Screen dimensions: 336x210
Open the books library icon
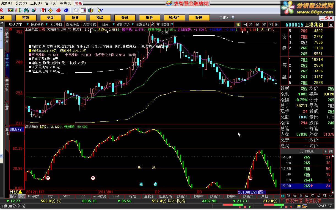pos(91,10)
